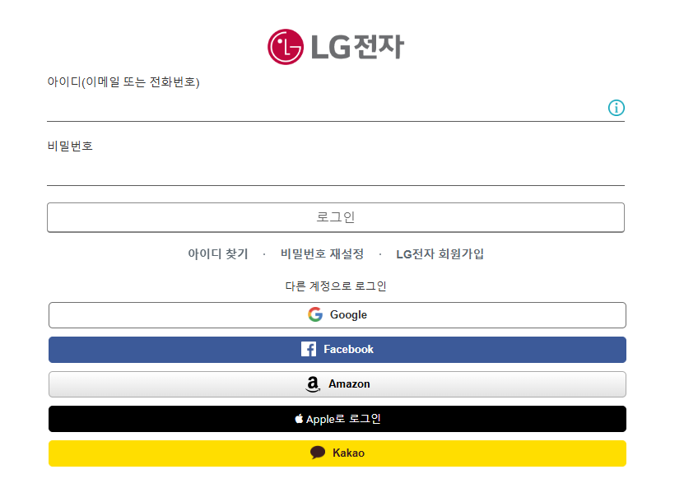The image size is (684, 502).
Task: Open the ID info tooltip icon
Action: tap(616, 107)
